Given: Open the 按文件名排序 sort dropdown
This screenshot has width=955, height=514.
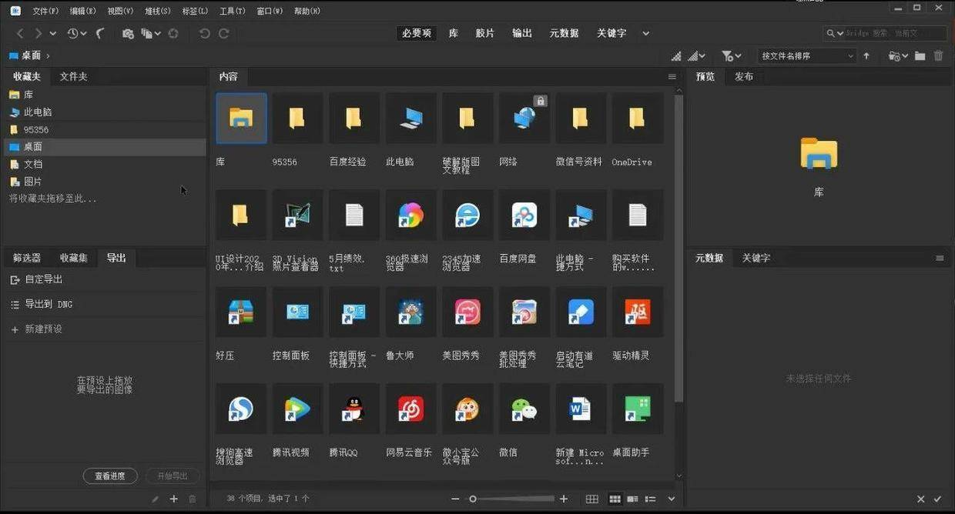Looking at the screenshot, I should 806,55.
